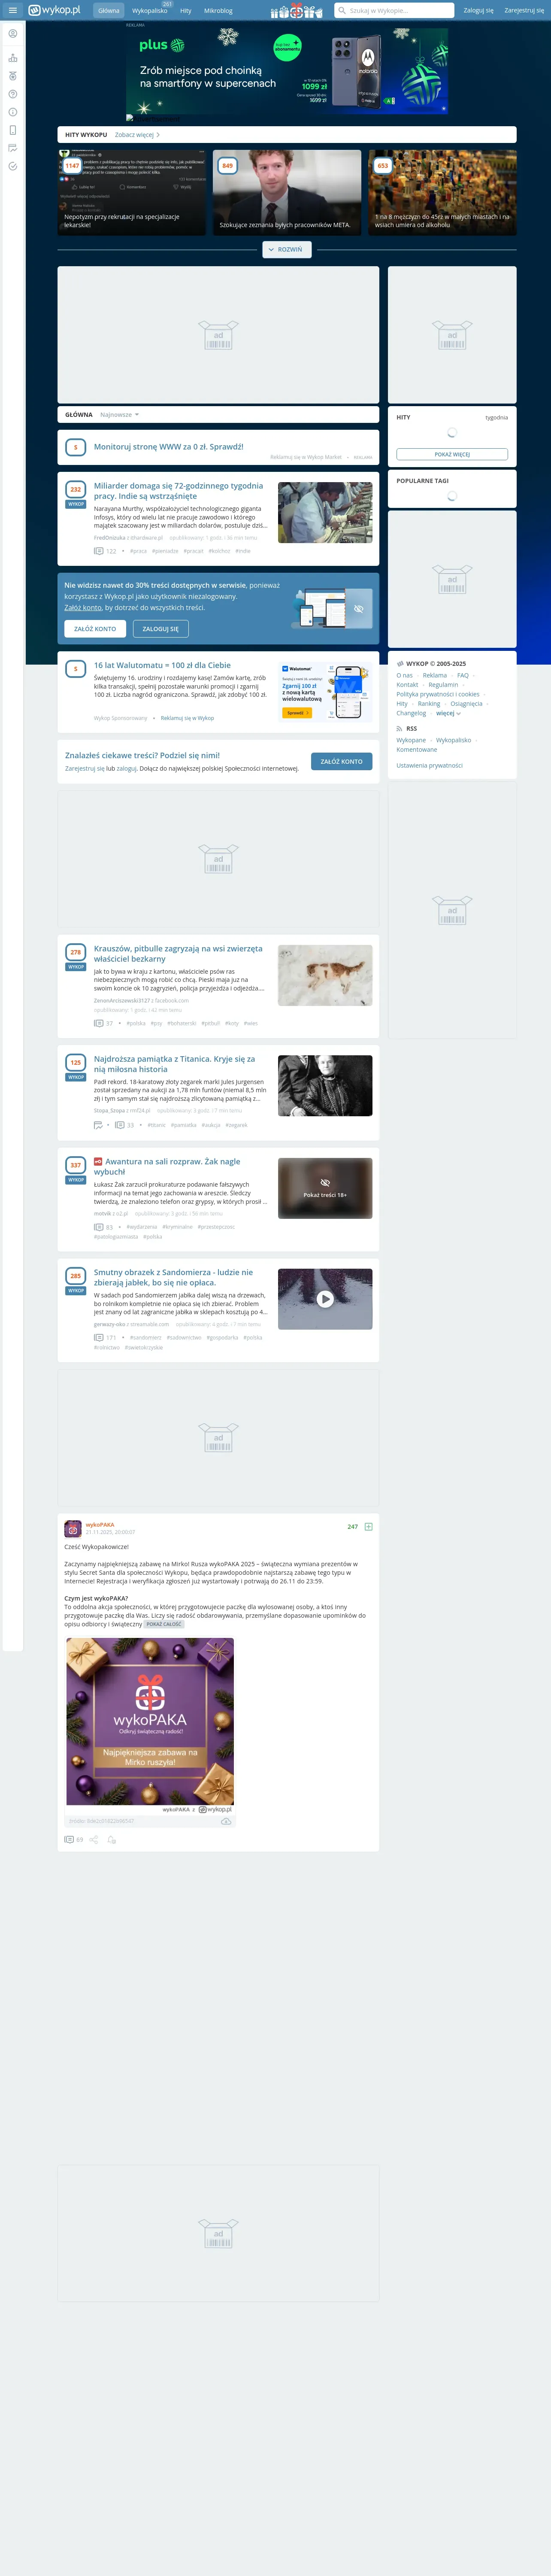Expand 'więcej' in the footer links
Screen dimensions: 551x2576
pos(448,713)
